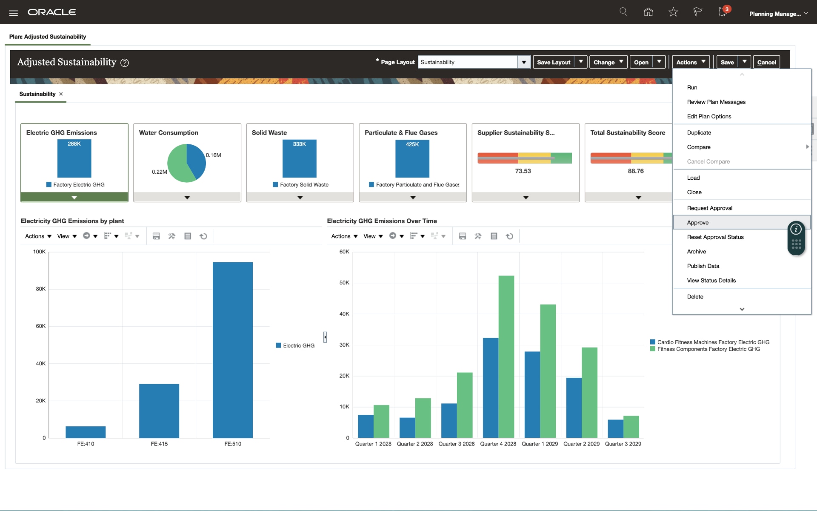Choose Publish Data menu item
The image size is (817, 511).
pos(703,266)
